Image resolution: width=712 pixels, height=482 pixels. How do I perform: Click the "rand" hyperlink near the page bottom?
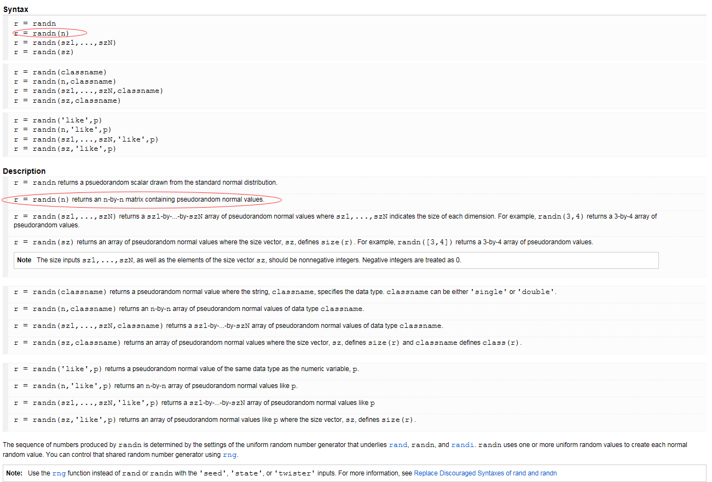tap(398, 444)
